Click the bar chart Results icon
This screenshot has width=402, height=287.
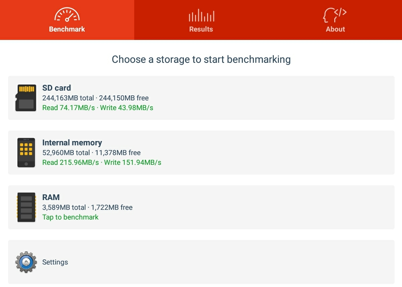point(201,15)
